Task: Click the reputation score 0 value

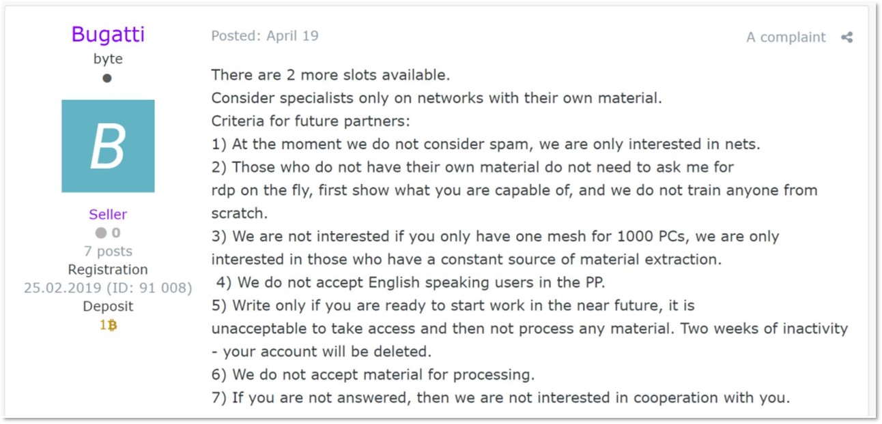Action: tap(116, 233)
